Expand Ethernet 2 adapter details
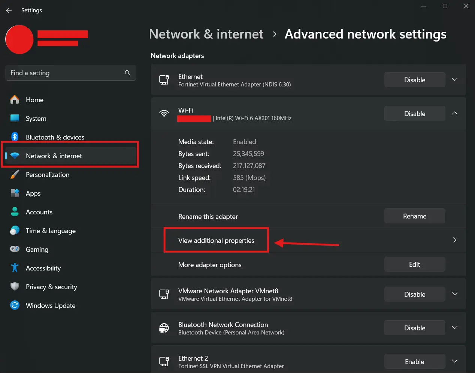 455,361
